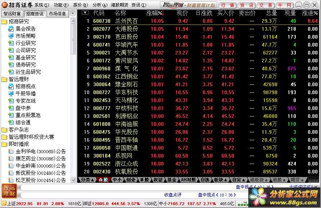Click the status bar icon left of 上证
This screenshot has width=321, height=208.
pos(4,203)
